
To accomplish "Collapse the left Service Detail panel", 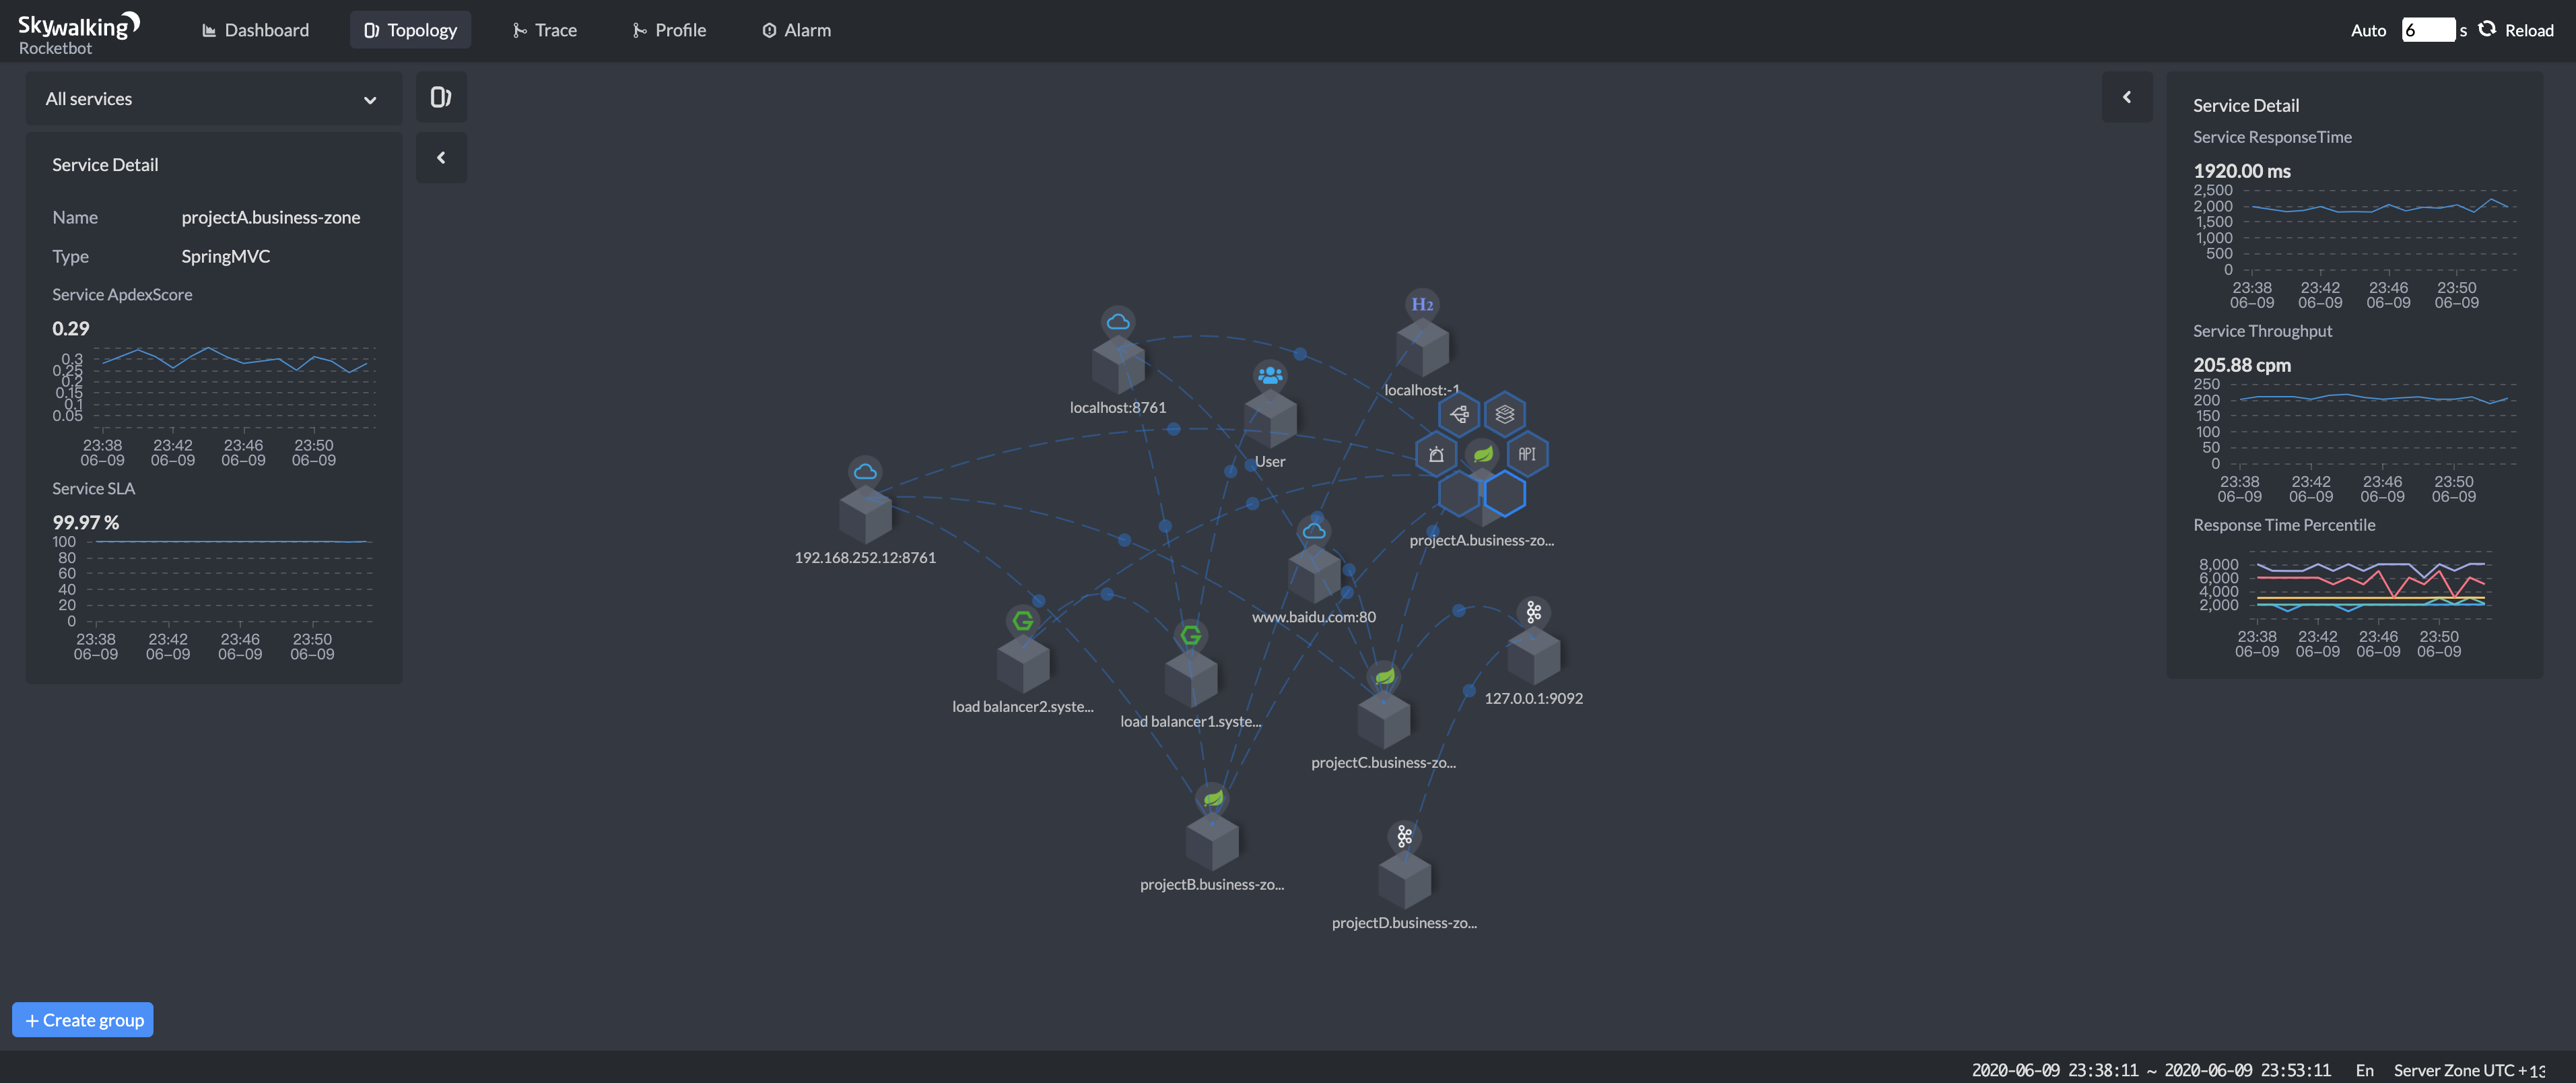I will point(441,158).
